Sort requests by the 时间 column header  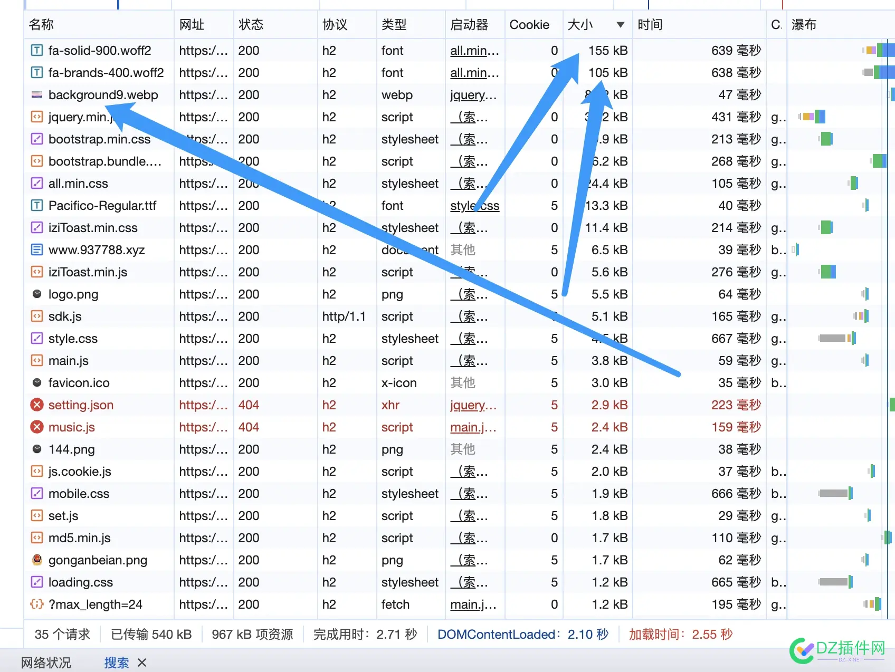650,25
